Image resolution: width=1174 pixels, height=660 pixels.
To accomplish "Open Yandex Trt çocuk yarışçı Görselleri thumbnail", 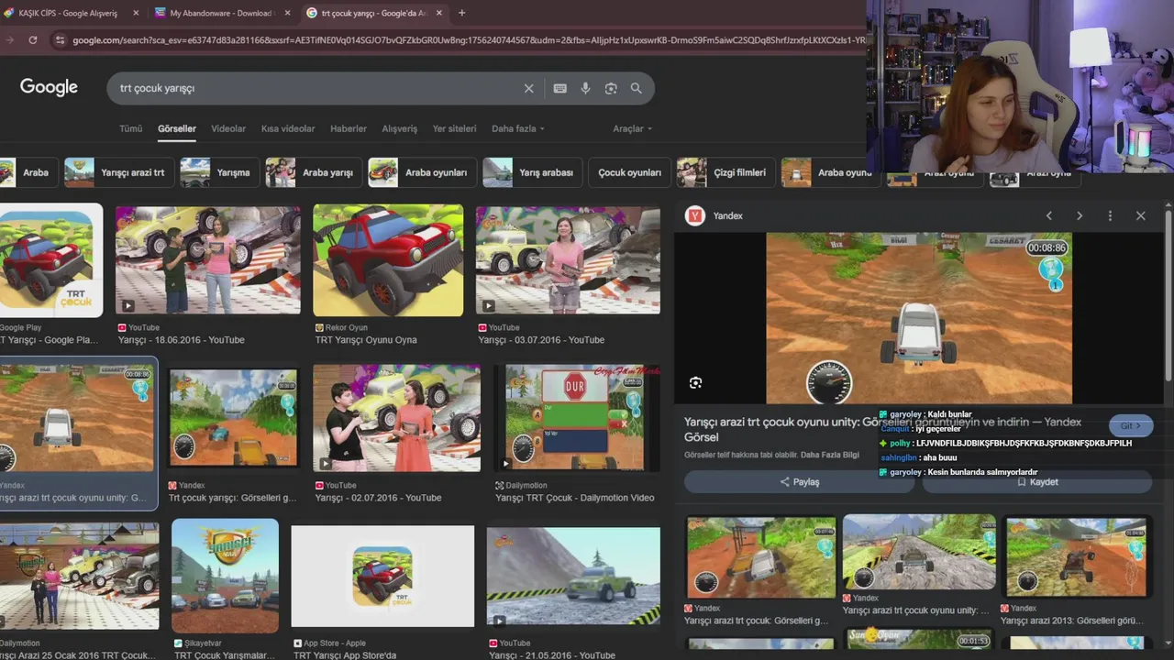I will (x=234, y=419).
